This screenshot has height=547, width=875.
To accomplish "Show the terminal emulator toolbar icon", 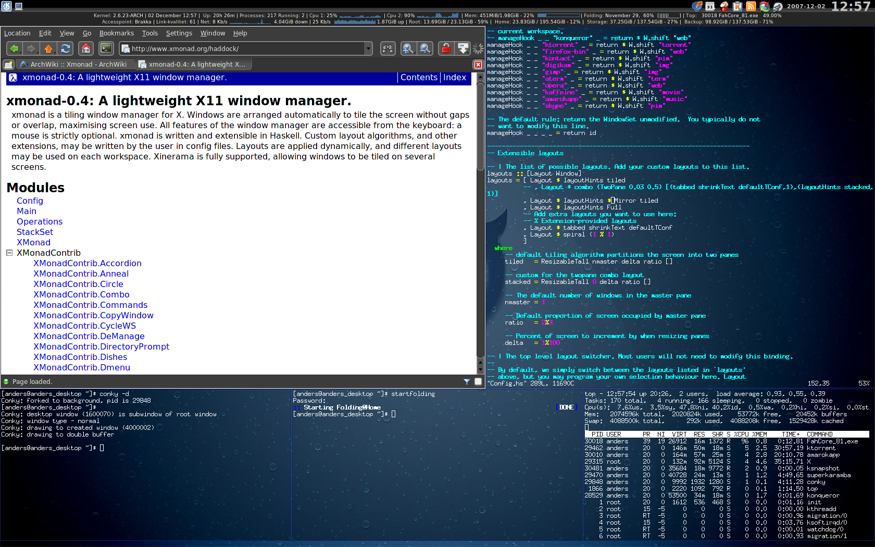I will click(106, 48).
